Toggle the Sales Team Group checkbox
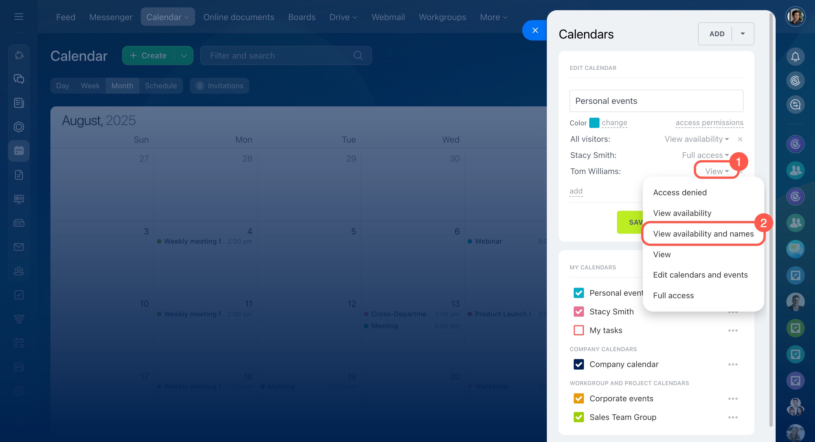This screenshot has width=815, height=442. tap(578, 417)
